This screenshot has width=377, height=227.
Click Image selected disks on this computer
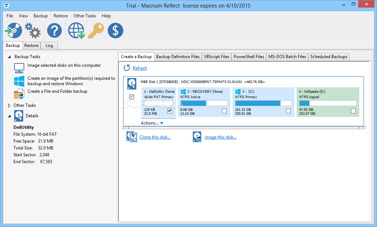(x=64, y=65)
